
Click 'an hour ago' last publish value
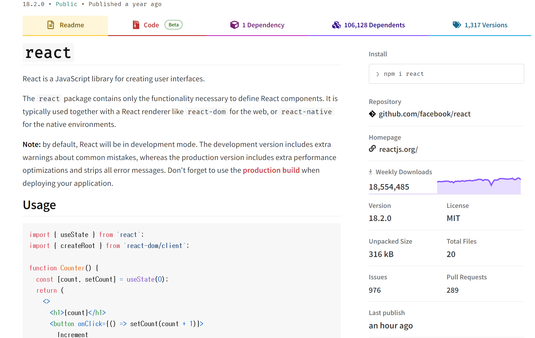coord(391,326)
